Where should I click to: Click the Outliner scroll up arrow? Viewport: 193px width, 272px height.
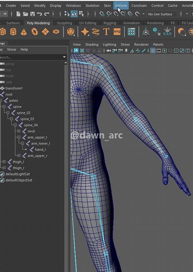point(66,63)
